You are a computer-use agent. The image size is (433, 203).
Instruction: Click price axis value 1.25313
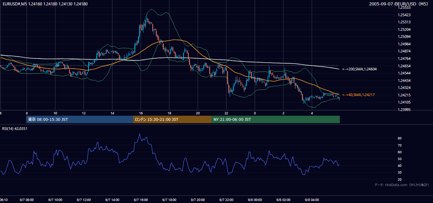coord(404,22)
